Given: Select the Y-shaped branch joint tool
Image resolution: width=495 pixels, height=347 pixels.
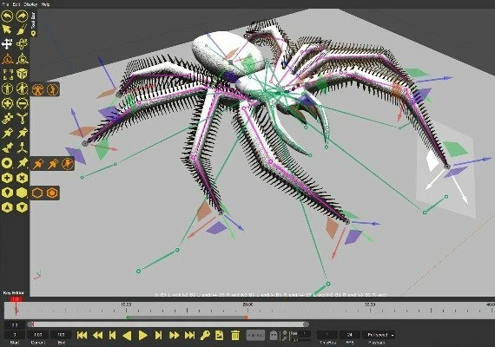Looking at the screenshot, I should pos(22,119).
